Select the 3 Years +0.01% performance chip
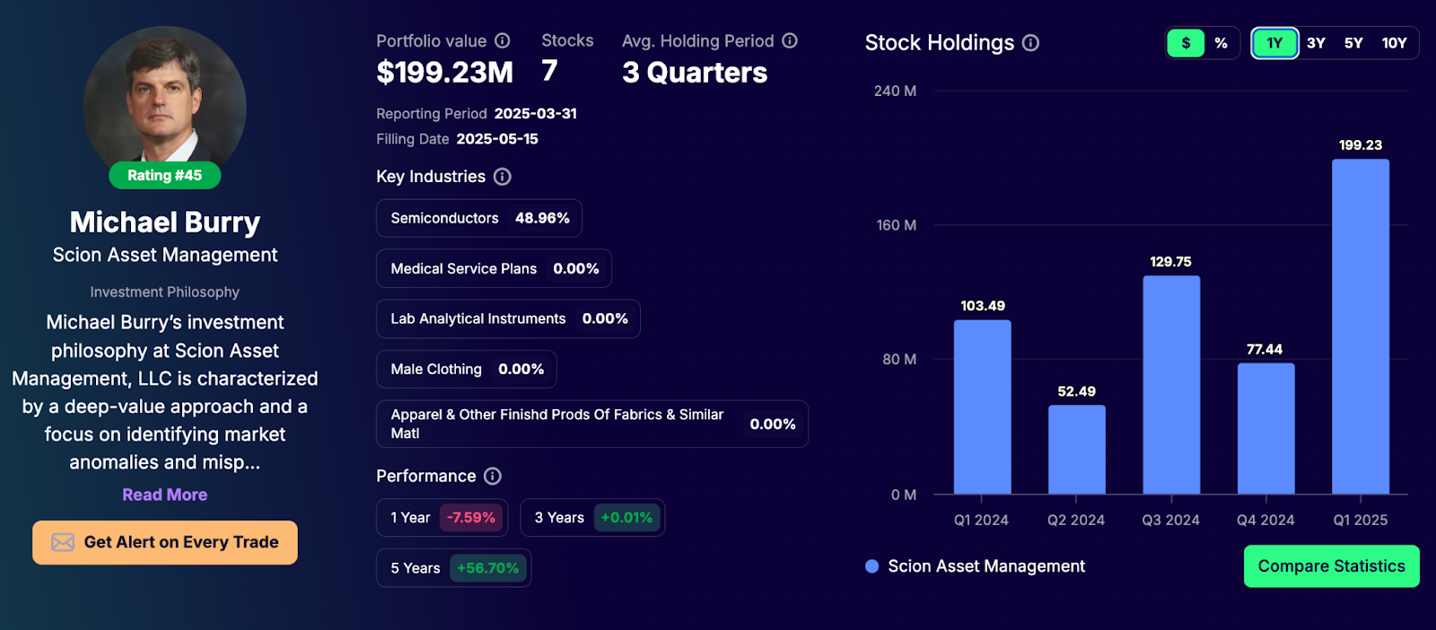The height and width of the screenshot is (630, 1436). [x=592, y=518]
